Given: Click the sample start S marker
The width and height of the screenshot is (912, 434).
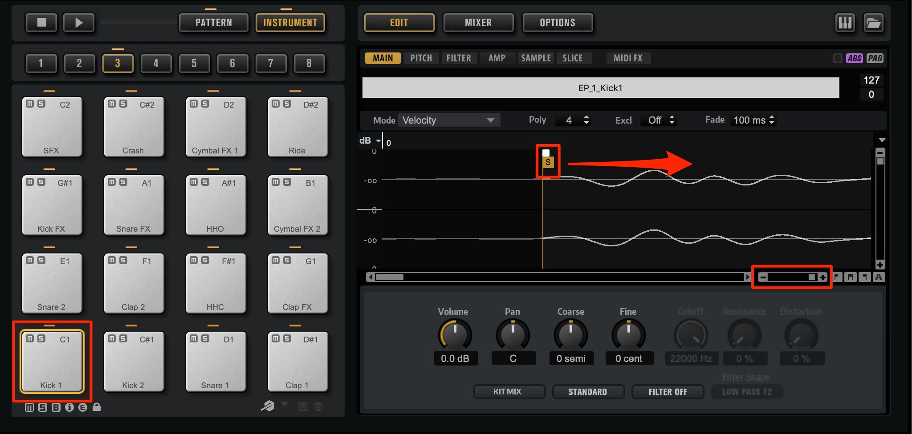Looking at the screenshot, I should click(x=548, y=162).
